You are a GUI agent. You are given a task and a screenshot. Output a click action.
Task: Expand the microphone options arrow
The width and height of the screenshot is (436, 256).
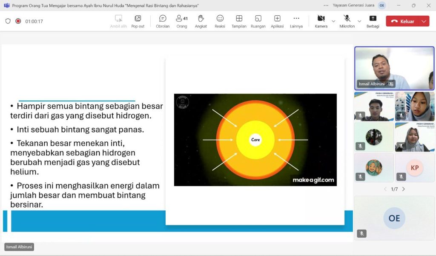pyautogui.click(x=359, y=21)
